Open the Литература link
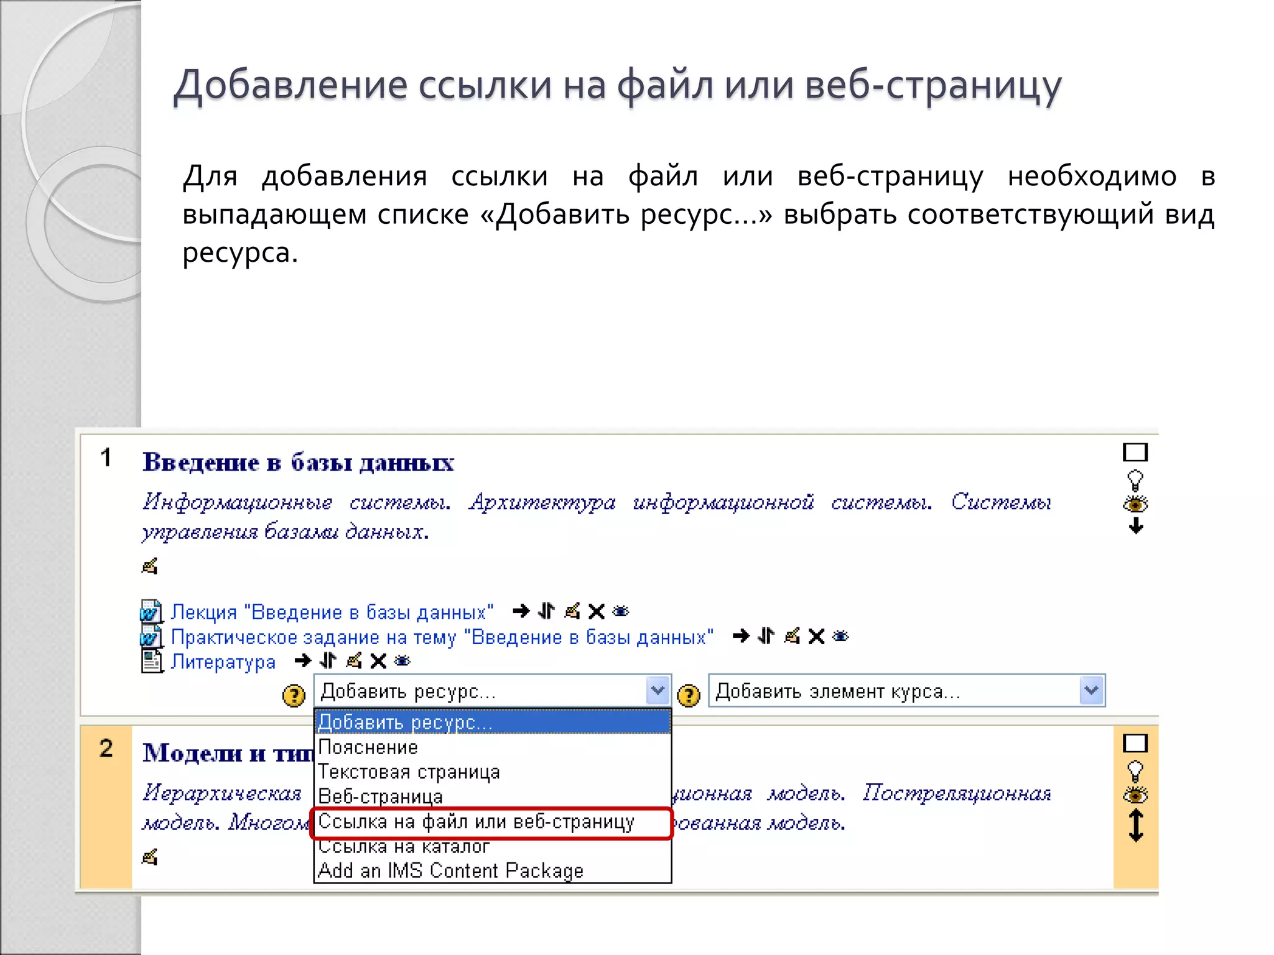This screenshot has width=1274, height=955. pos(223,662)
